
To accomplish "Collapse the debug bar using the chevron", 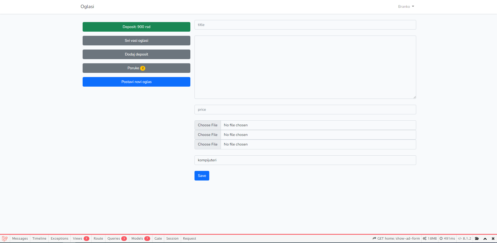I will pyautogui.click(x=485, y=238).
